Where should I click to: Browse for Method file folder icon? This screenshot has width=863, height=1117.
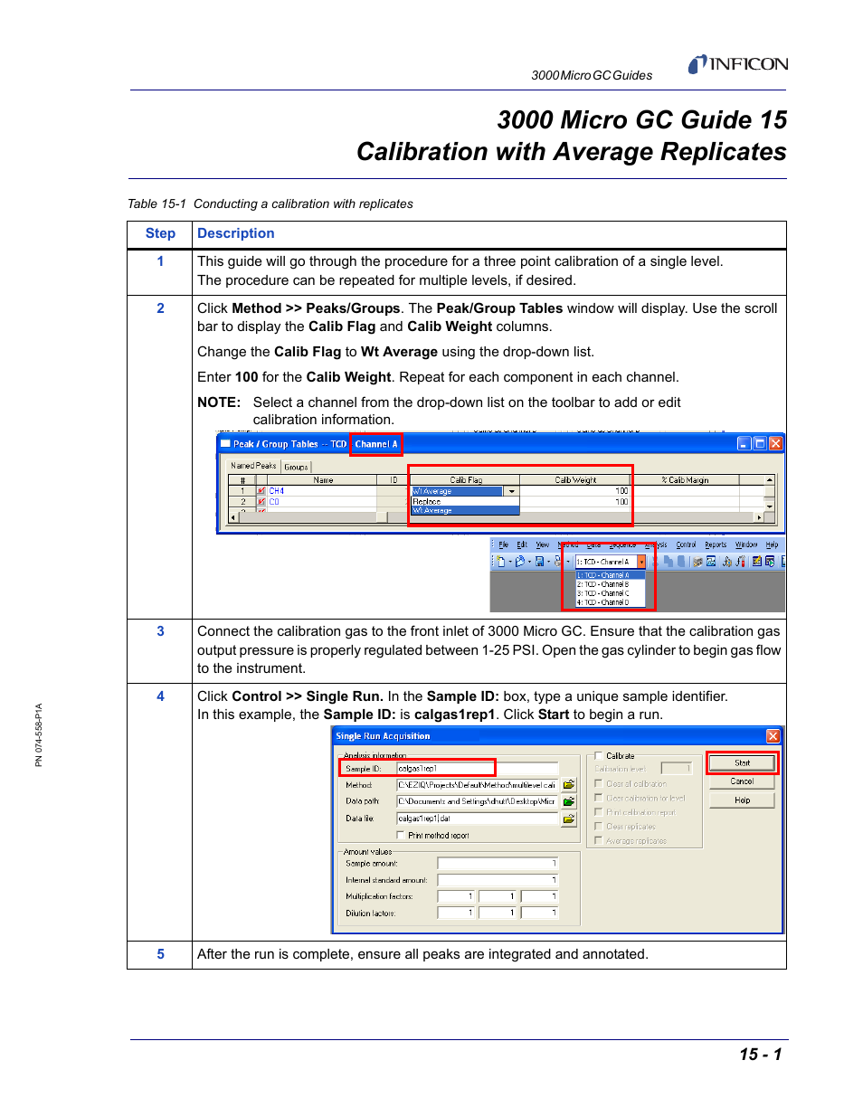pos(569,785)
